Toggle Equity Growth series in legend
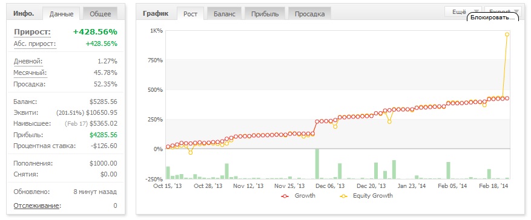Viewport: 531px width, 220px height. [x=366, y=196]
